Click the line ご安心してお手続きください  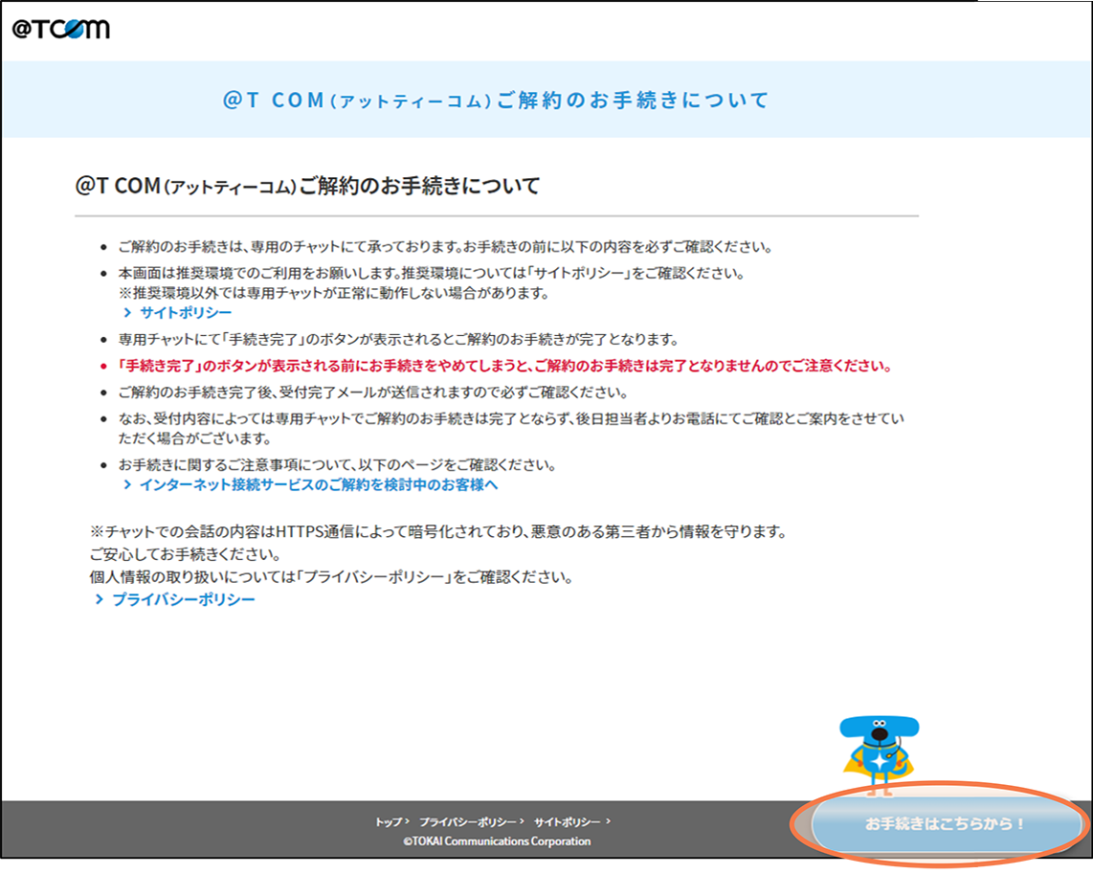pos(185,555)
